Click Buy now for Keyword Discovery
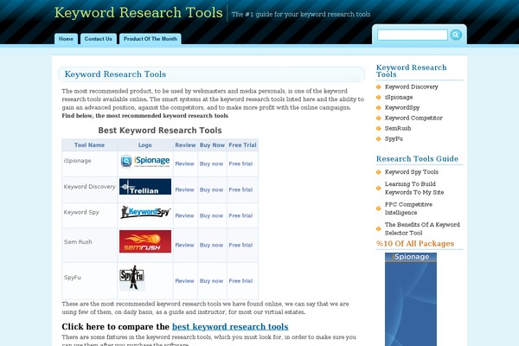Image resolution: width=519 pixels, height=346 pixels. (212, 189)
